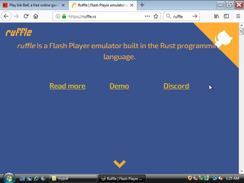This screenshot has height=183, width=244.
Task: Follow the Read more link
Action: point(67,86)
